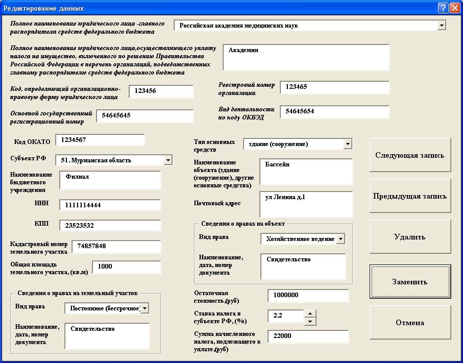This screenshot has height=363, width=463.
Task: Click the Остаточная стоимость field 1000000
Action: 308,296
